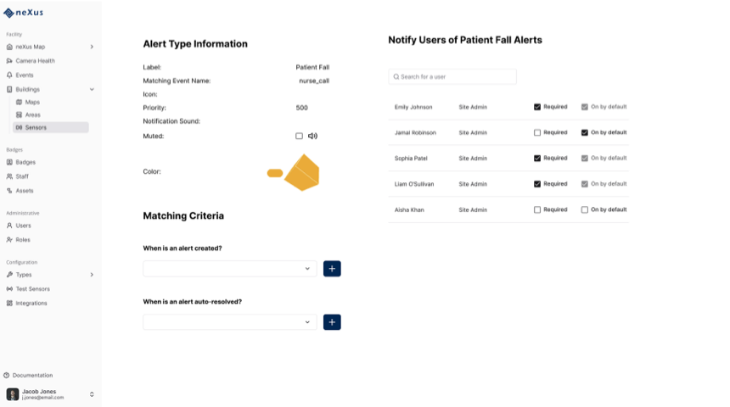
Task: Click the Camera Health camera icon
Action: click(x=9, y=61)
